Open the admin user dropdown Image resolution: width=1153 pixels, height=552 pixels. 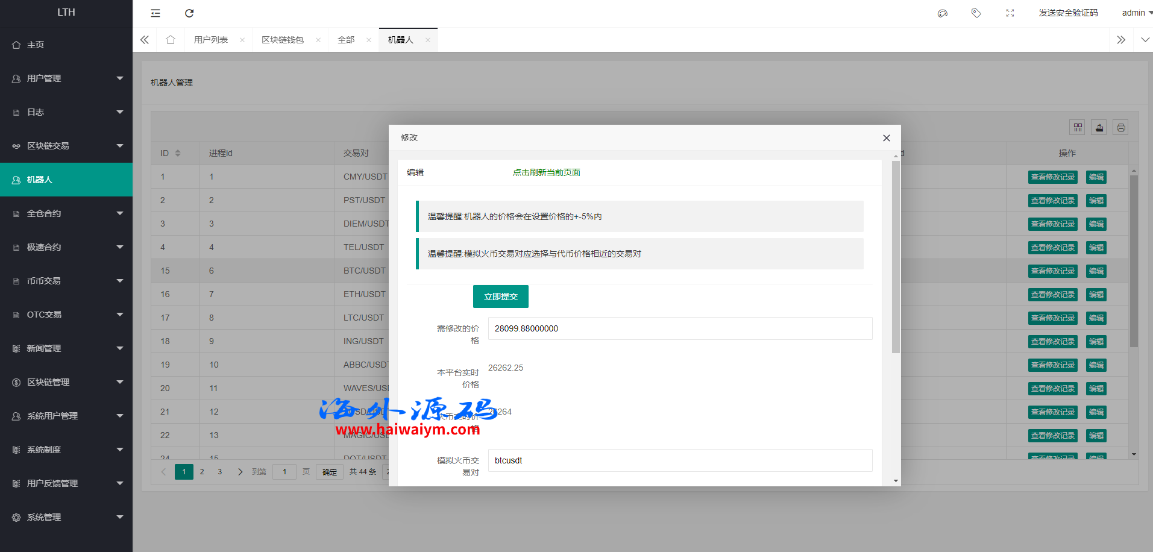[x=1136, y=13]
